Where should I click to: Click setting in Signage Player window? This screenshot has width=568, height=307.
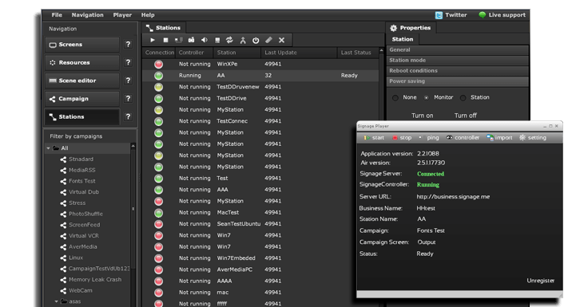[x=533, y=138]
